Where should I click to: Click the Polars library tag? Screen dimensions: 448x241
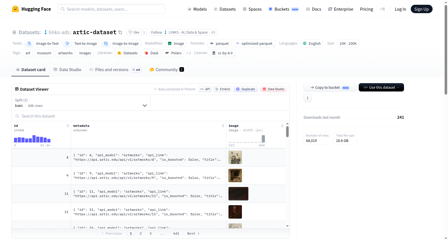coord(173,53)
